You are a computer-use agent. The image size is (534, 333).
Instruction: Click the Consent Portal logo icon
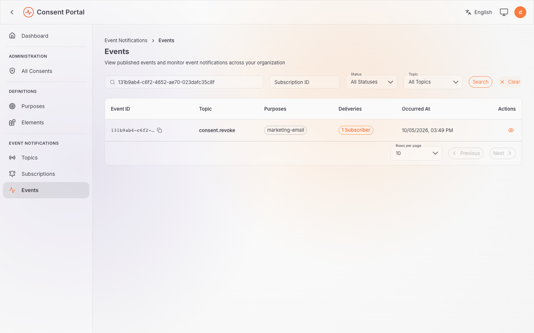tap(29, 12)
